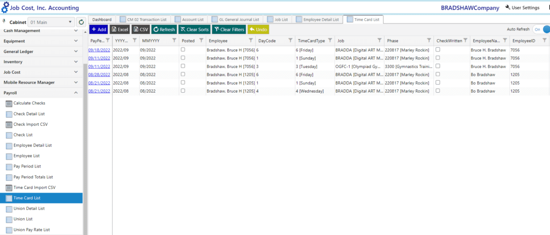Viewport: 550px width, 235px height.
Task: Click the Union Detail List icon
Action: [9, 209]
